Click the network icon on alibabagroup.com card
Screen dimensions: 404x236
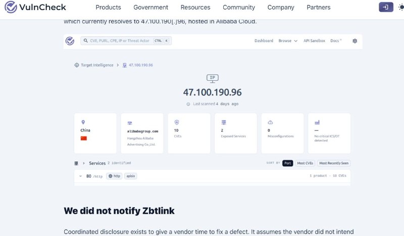(130, 123)
